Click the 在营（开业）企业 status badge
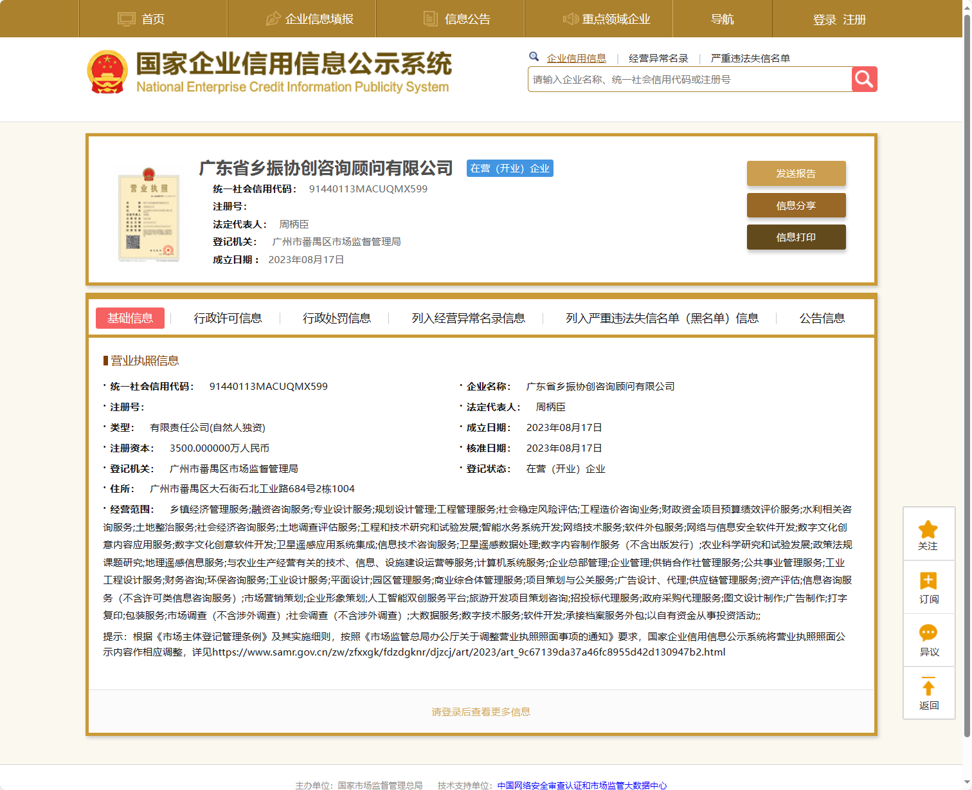972x790 pixels. 510,168
